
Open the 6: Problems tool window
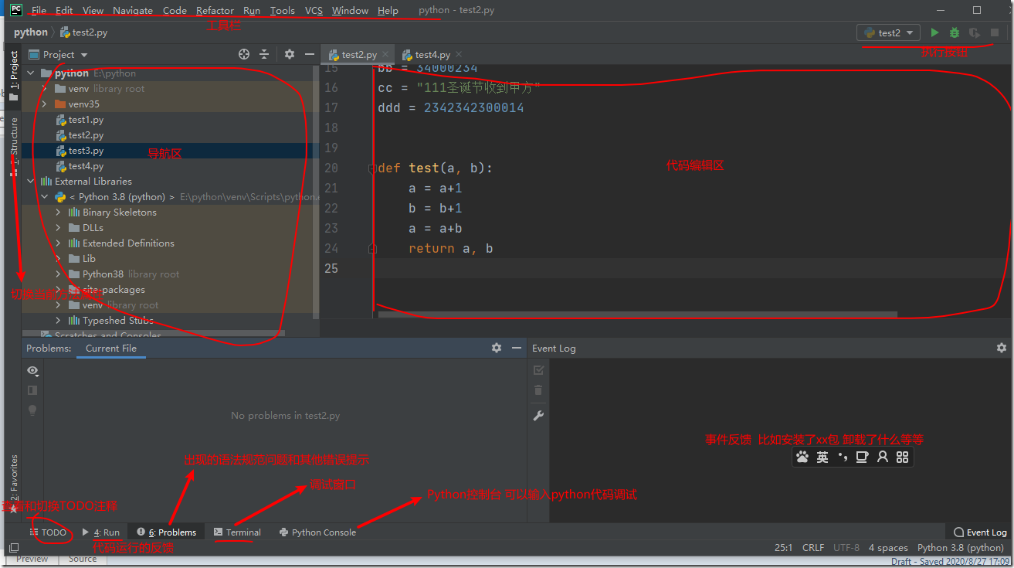167,532
